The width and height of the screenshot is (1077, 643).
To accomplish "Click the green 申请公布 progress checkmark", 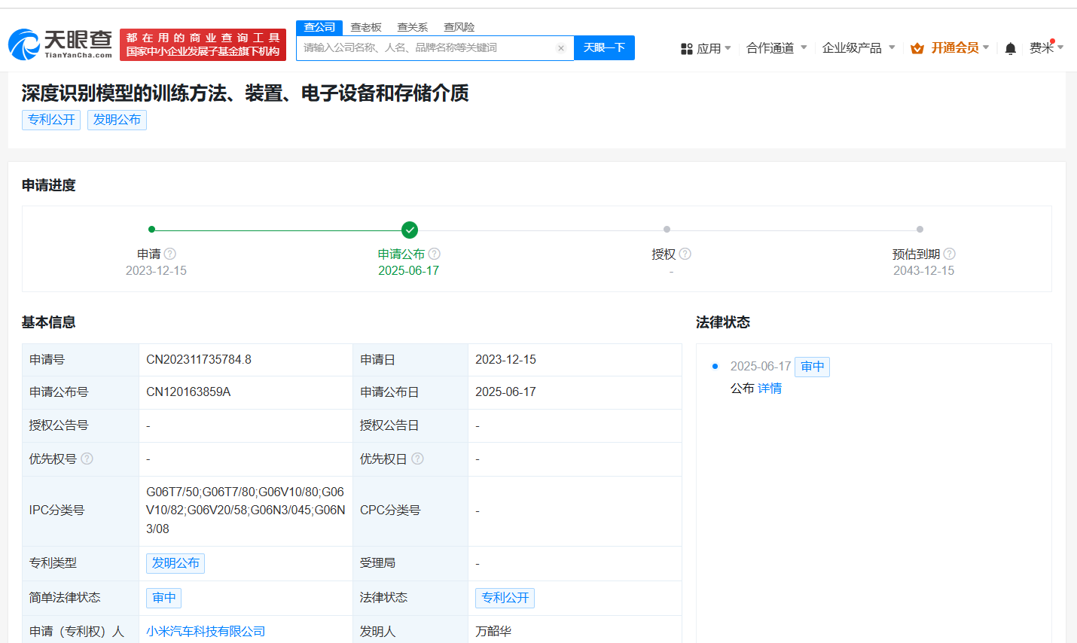I will pyautogui.click(x=410, y=230).
